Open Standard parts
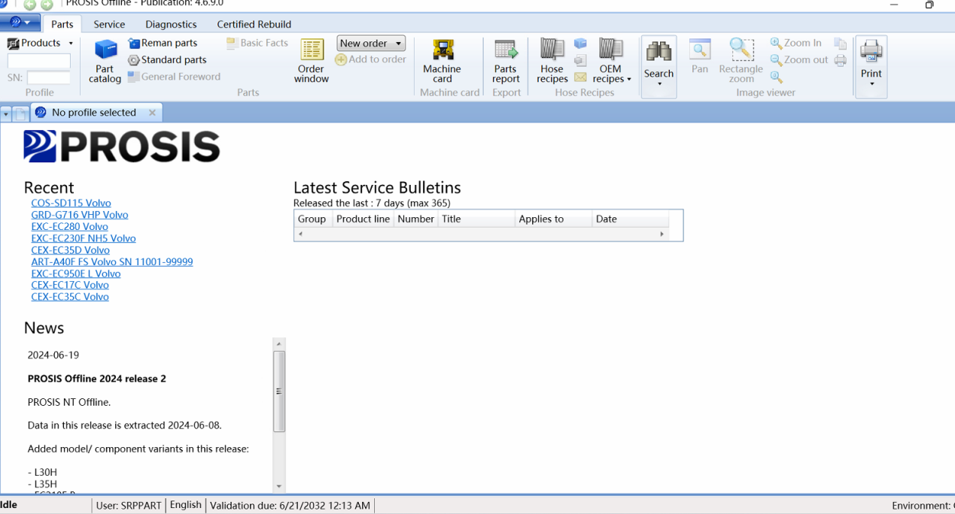955x514 pixels. pyautogui.click(x=167, y=59)
